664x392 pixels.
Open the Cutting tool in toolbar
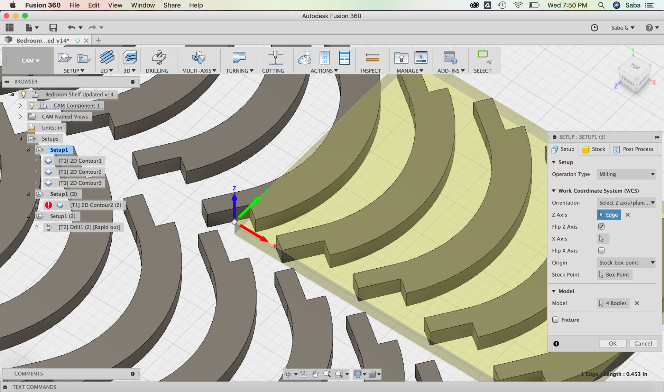(x=275, y=58)
